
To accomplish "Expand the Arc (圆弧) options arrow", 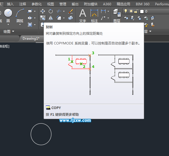I will [20, 25].
